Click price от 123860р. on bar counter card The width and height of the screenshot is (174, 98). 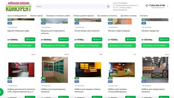[x=13, y=40]
